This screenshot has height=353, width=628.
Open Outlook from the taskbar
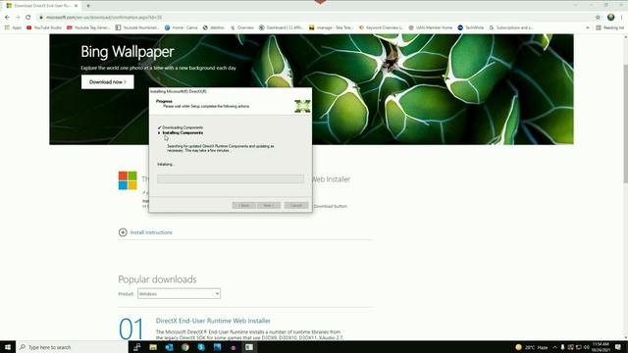[x=169, y=347]
